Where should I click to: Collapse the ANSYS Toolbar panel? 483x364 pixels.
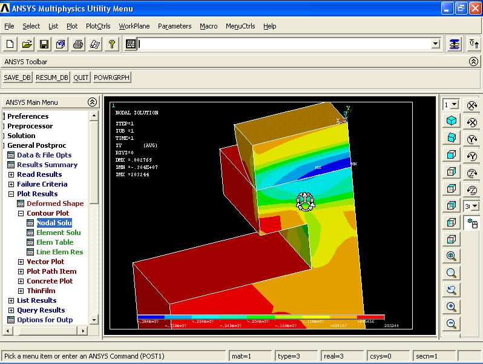[x=473, y=62]
